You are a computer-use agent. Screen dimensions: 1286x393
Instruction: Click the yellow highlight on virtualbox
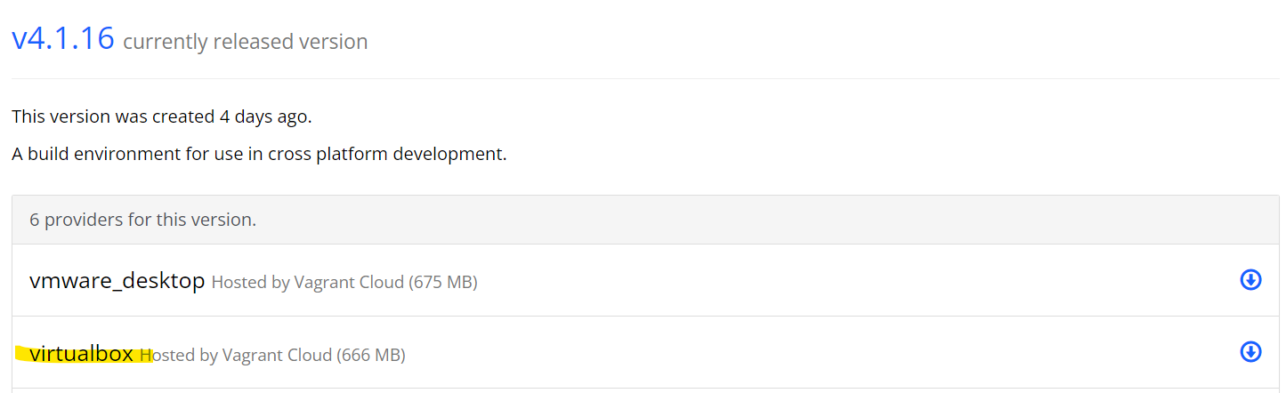point(84,354)
